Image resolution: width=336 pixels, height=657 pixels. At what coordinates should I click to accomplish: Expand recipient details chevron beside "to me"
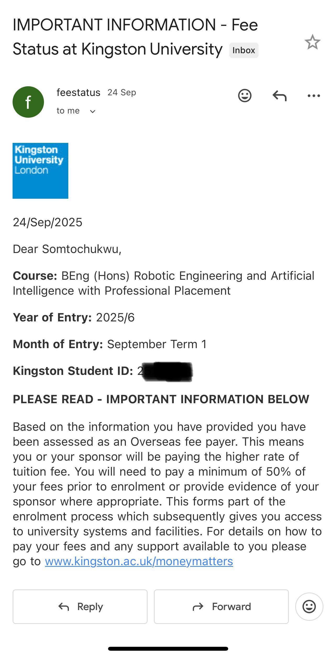92,111
